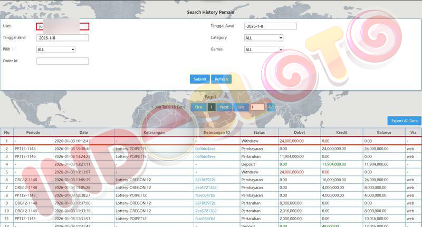Click Export All Data button
The height and width of the screenshot is (227, 422).
coord(404,121)
